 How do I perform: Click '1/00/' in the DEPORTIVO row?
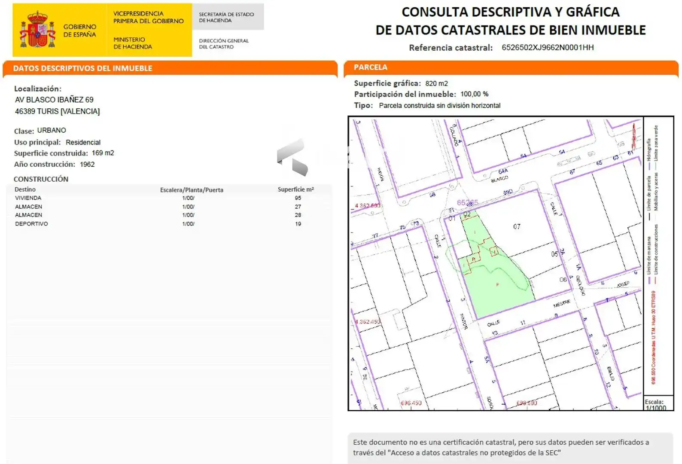click(189, 224)
